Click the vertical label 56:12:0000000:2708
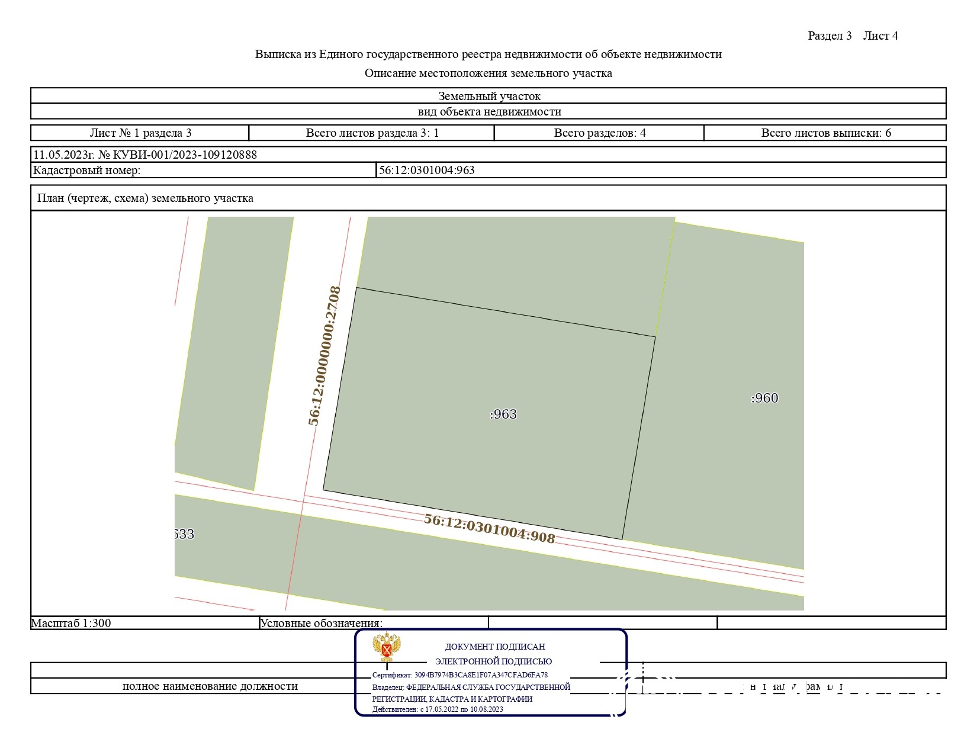Image resolution: width=977 pixels, height=755 pixels. click(324, 356)
